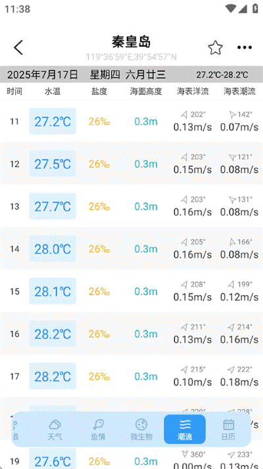263x469 pixels.
Task: Switch to the 鱼情 fish tab
Action: click(98, 429)
